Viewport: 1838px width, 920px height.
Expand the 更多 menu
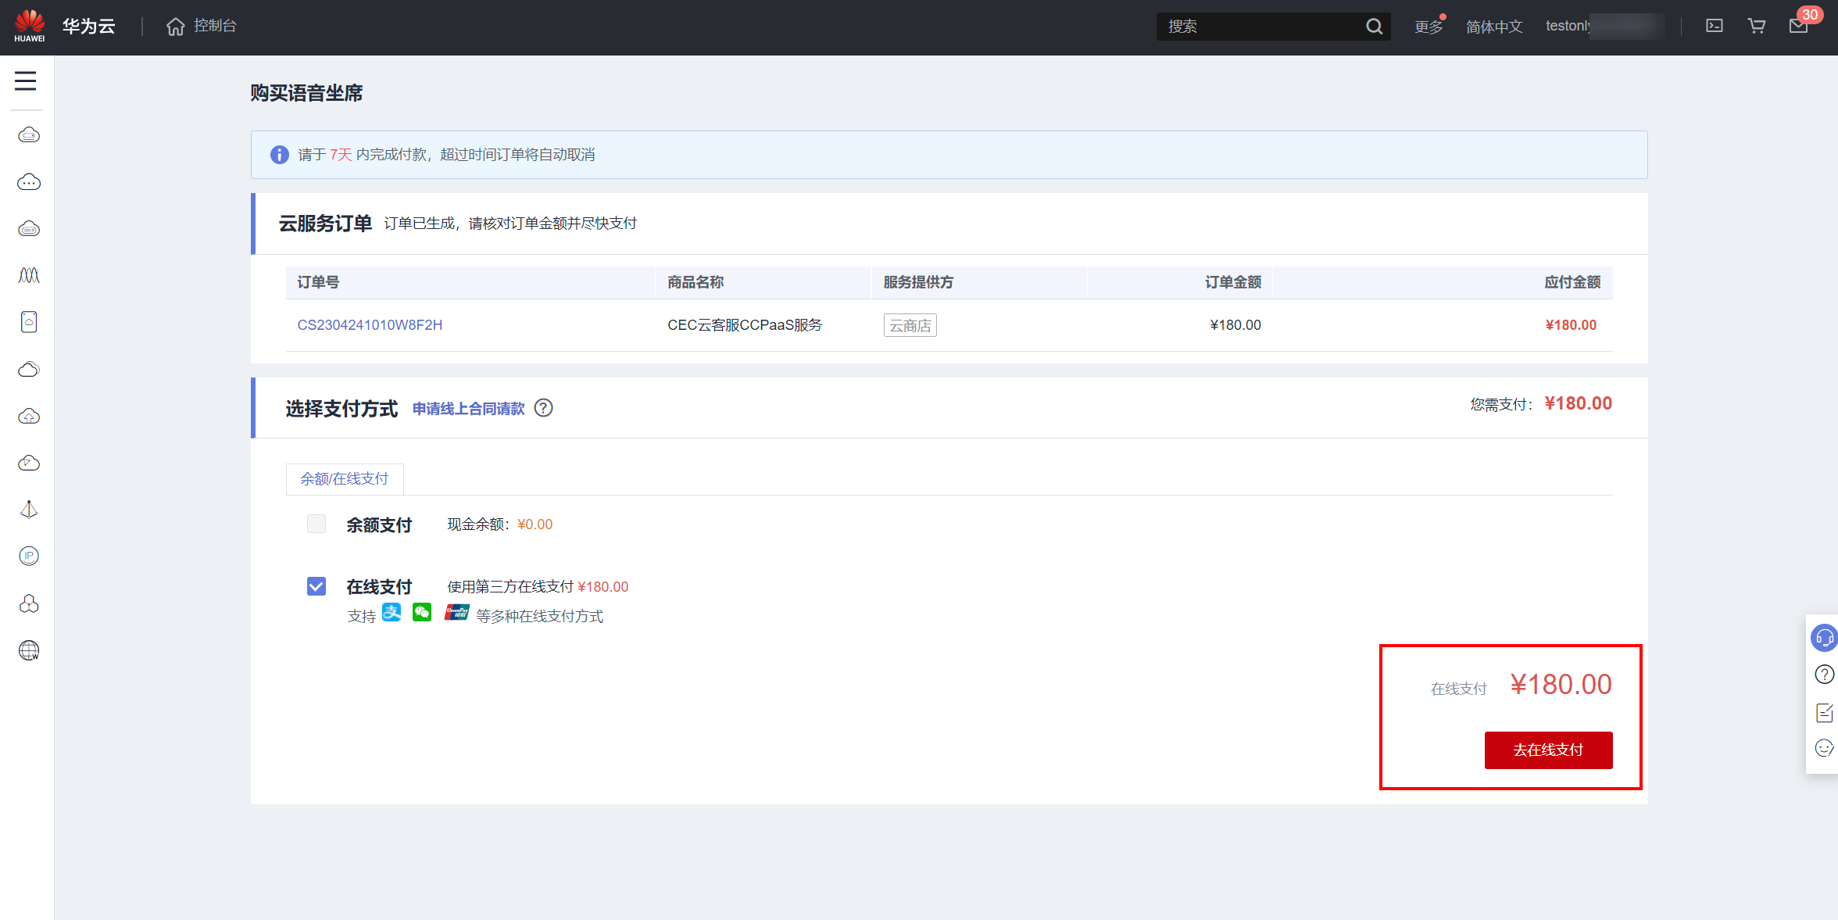click(x=1429, y=27)
